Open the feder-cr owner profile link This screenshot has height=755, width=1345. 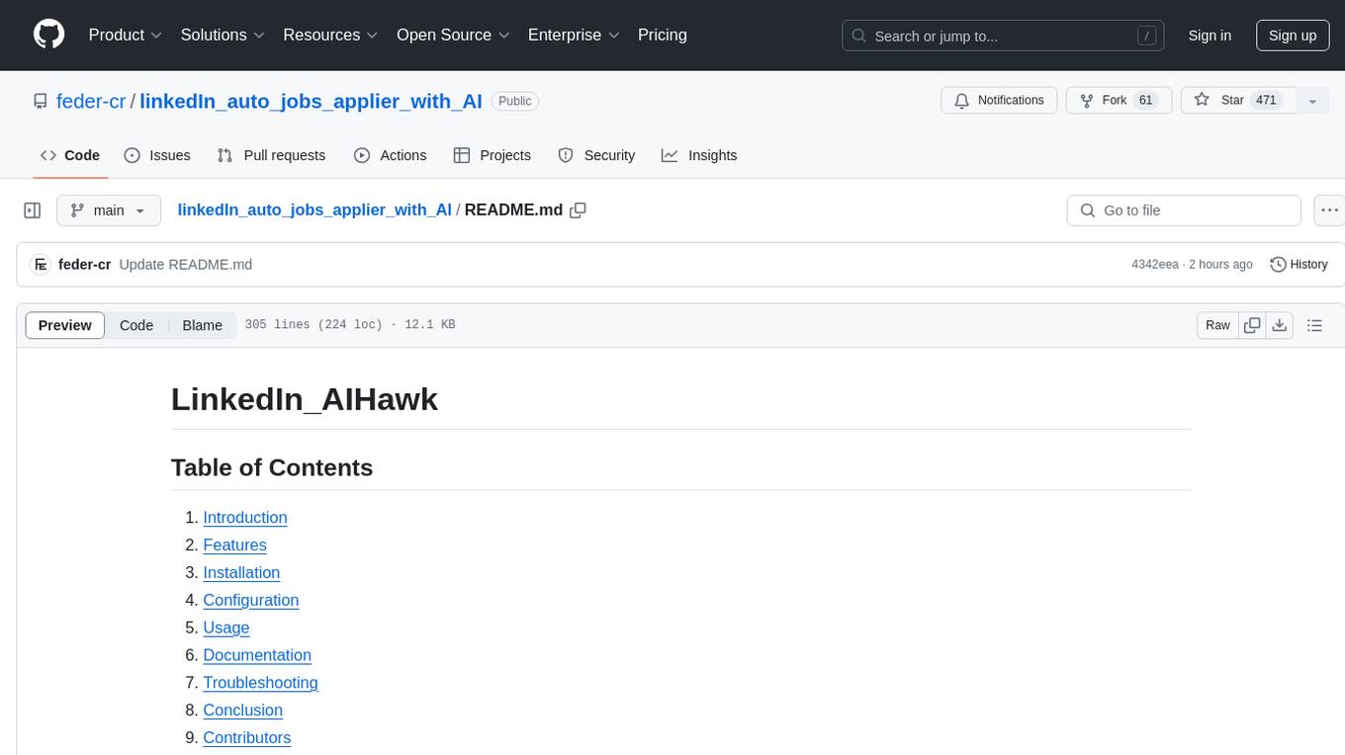pos(91,101)
